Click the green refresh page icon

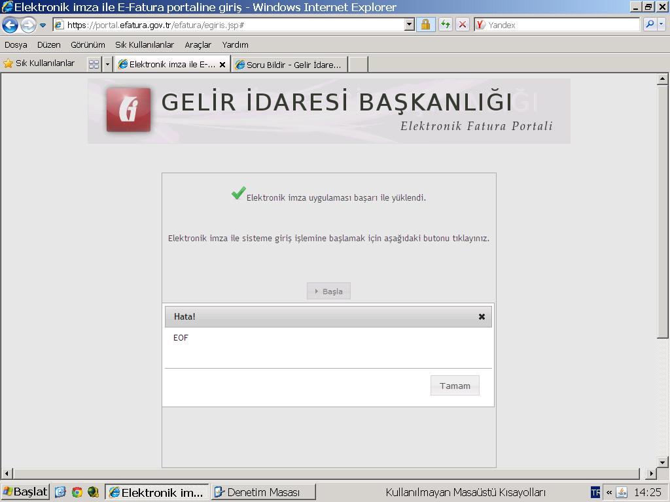445,25
